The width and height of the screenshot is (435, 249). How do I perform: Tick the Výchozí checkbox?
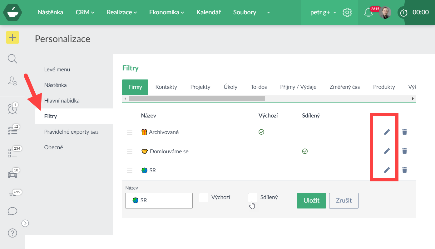click(x=204, y=198)
